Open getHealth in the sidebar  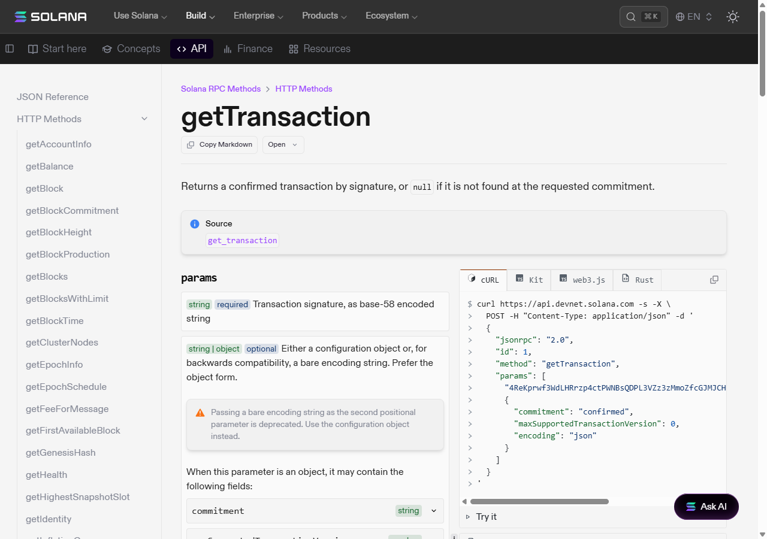coord(47,475)
